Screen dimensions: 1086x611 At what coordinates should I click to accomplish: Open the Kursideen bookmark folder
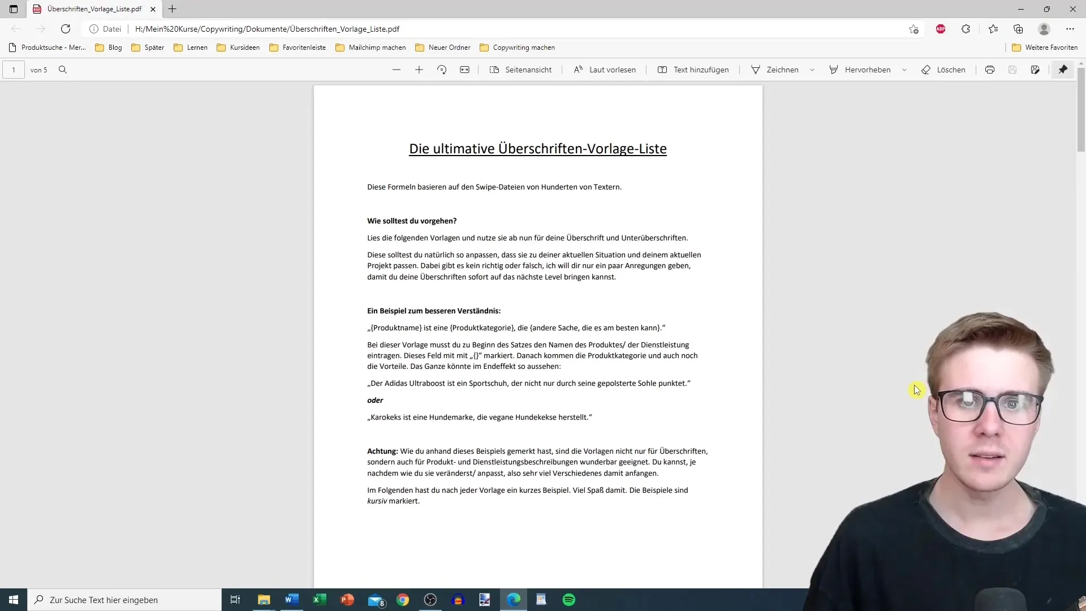click(x=238, y=48)
